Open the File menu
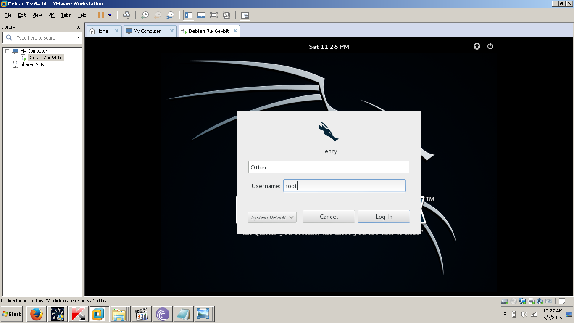 (8, 15)
